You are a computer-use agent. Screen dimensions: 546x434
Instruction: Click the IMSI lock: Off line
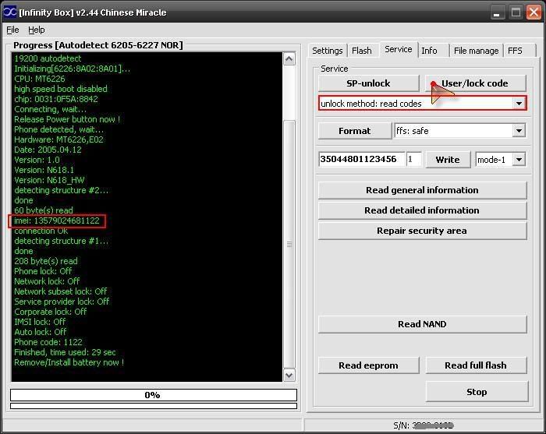click(40, 322)
